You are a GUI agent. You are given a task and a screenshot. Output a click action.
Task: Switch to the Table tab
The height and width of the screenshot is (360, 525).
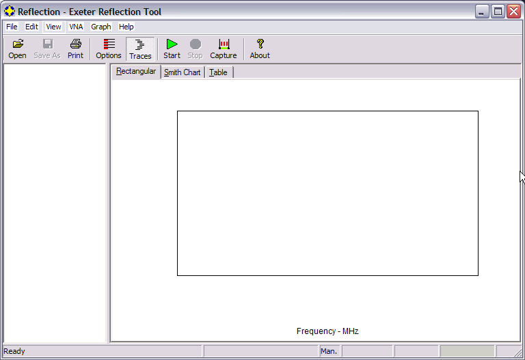click(218, 72)
